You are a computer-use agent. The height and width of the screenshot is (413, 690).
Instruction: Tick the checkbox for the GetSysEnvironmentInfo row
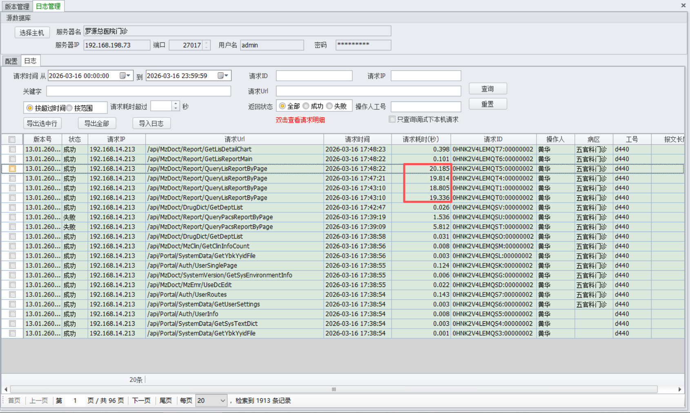(13, 275)
